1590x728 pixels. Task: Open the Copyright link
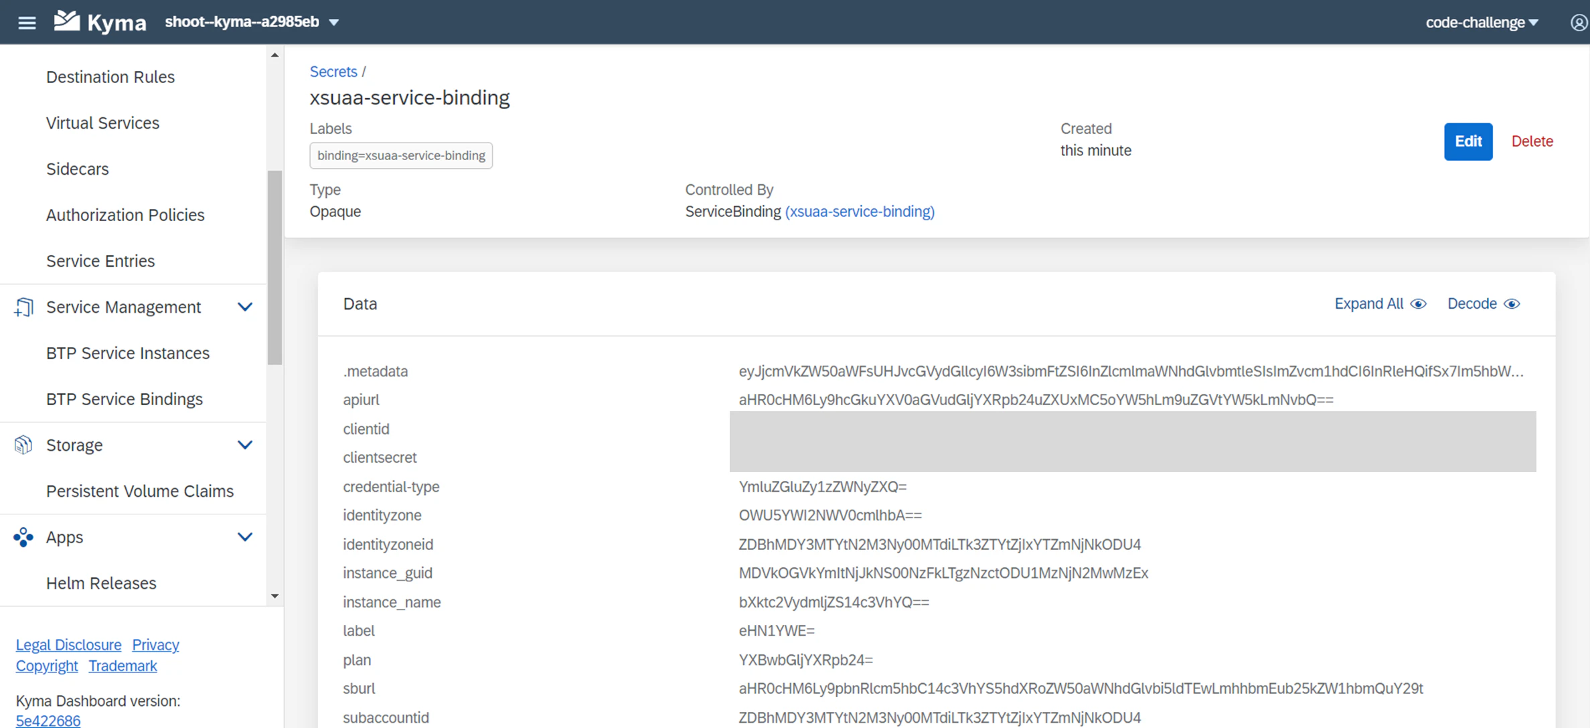tap(47, 666)
